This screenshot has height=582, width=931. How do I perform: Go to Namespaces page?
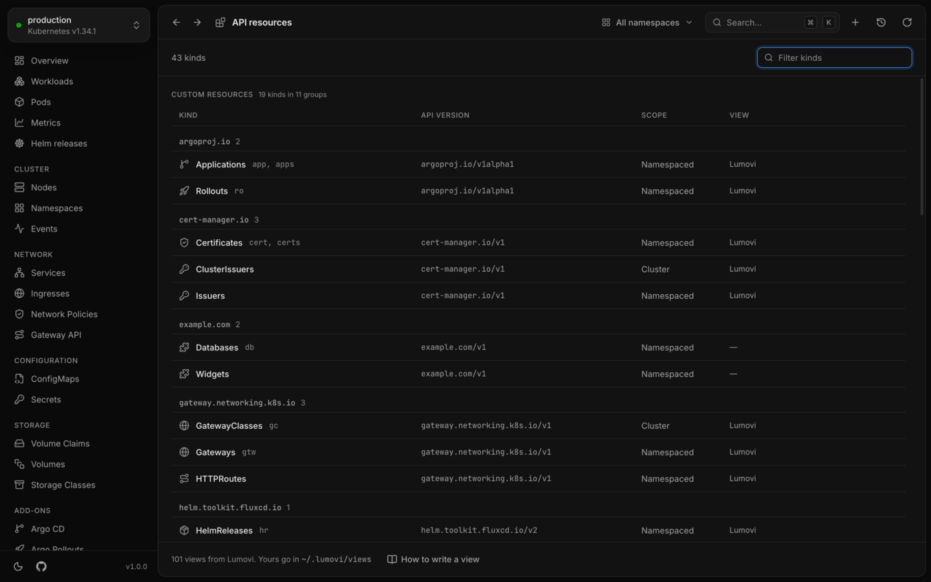[79, 208]
